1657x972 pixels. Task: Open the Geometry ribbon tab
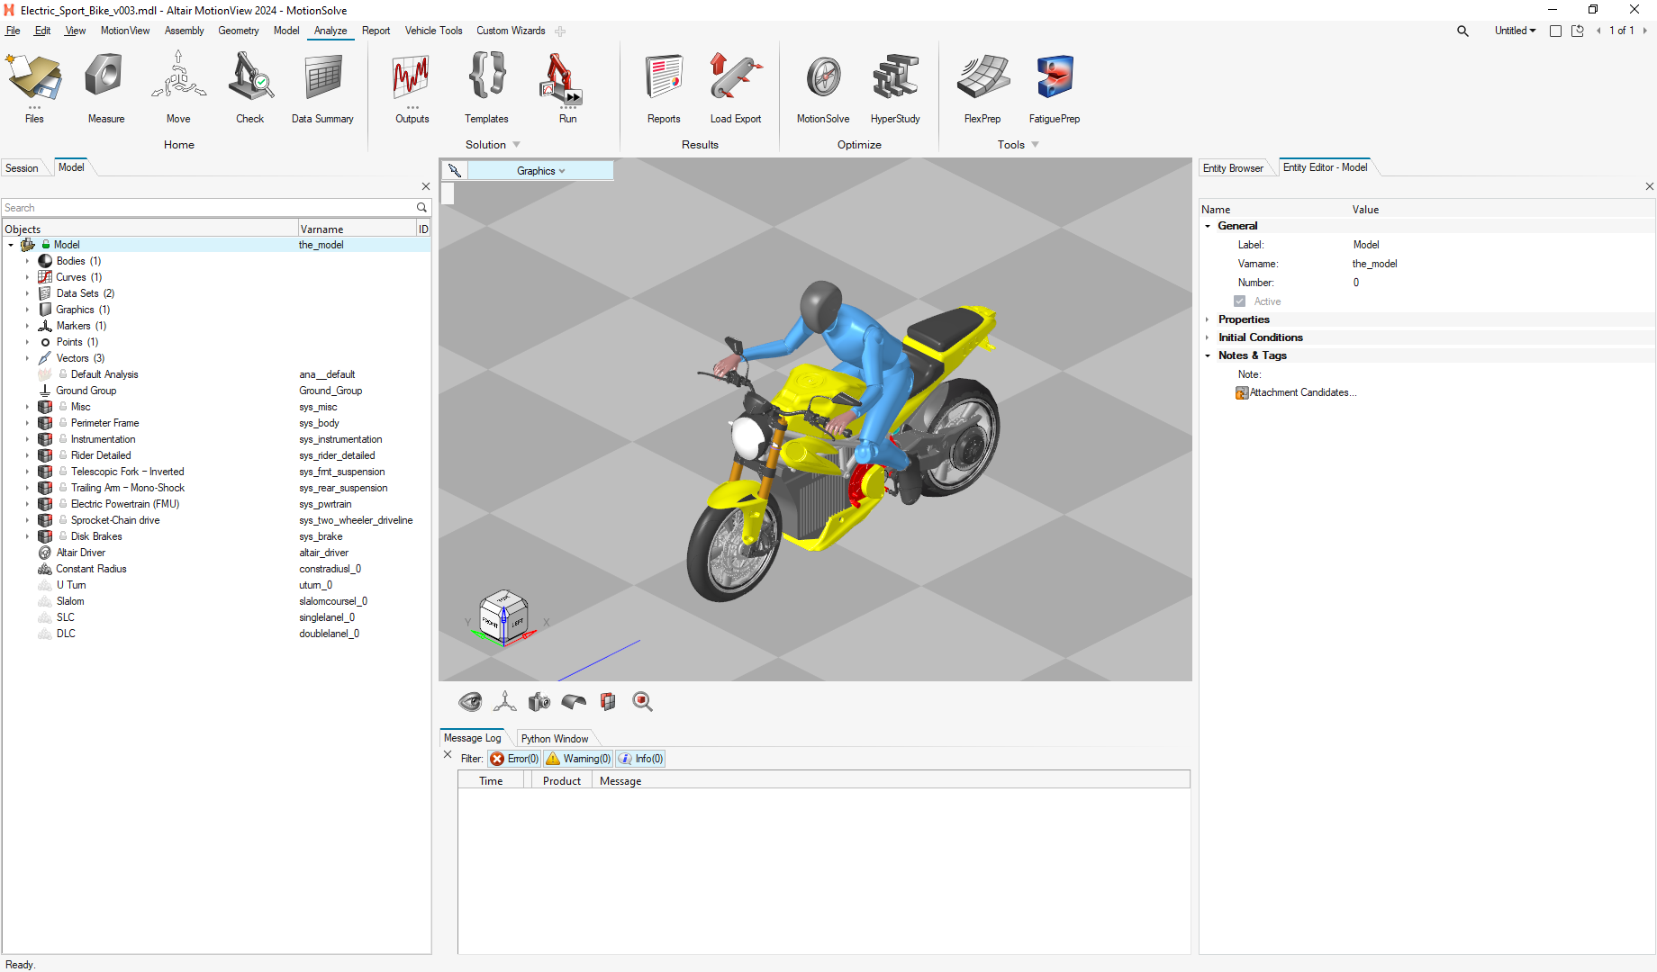238,31
